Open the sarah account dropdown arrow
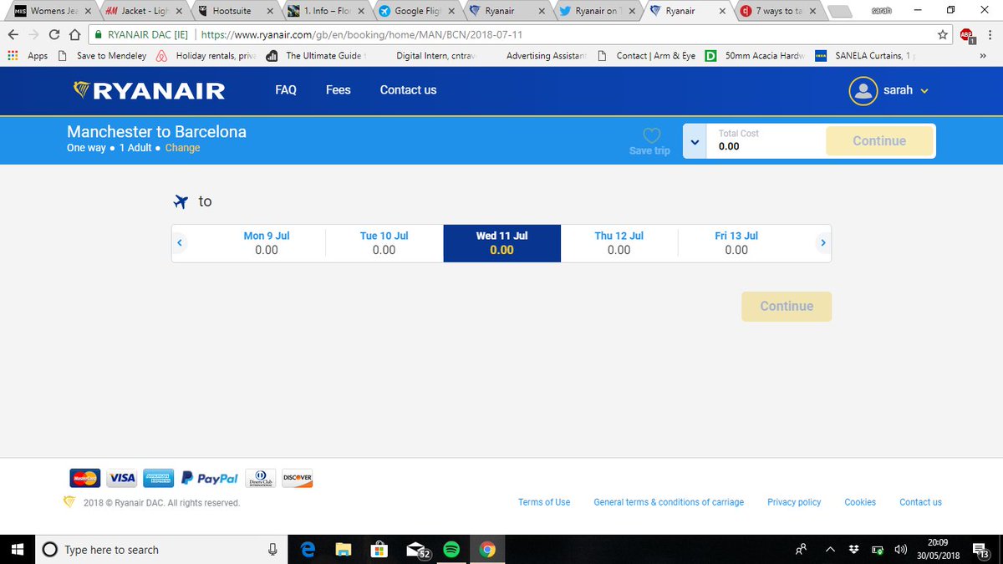 pos(924,91)
